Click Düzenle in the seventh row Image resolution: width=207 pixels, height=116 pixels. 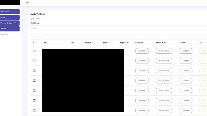[186, 110]
